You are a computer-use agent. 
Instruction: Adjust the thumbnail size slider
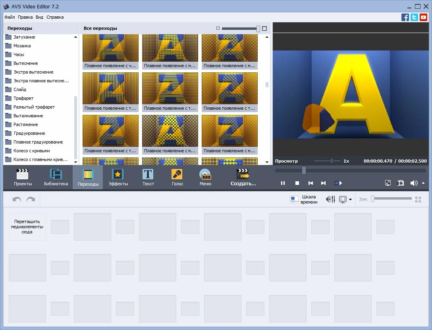click(x=241, y=28)
